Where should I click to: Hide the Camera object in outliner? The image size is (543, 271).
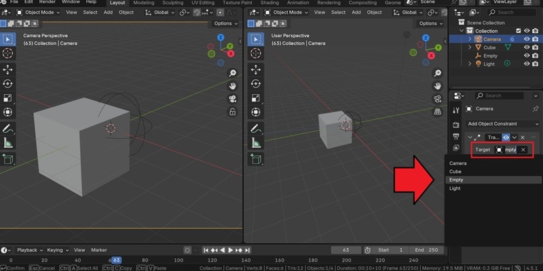coord(527,39)
